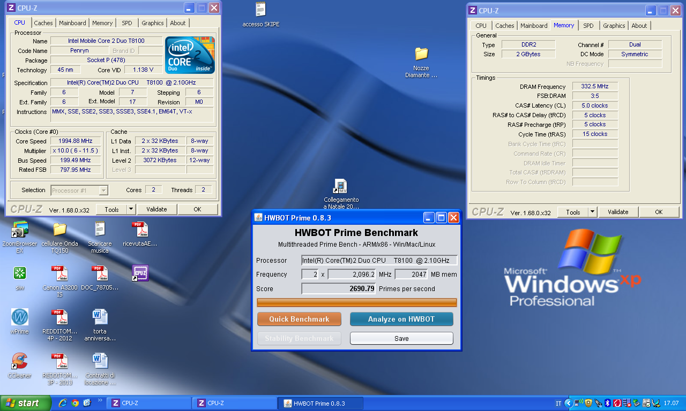The image size is (686, 411).
Task: Open the REDDITOM 3P - 2013 PDF
Action: [x=59, y=362]
